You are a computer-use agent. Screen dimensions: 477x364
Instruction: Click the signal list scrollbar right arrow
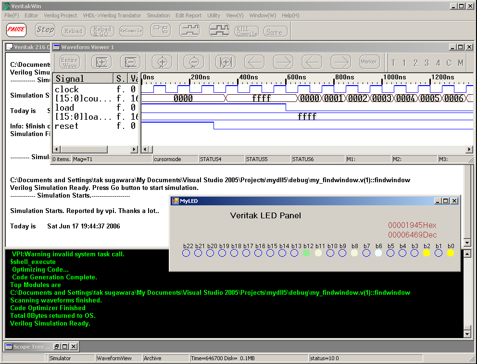click(x=134, y=150)
